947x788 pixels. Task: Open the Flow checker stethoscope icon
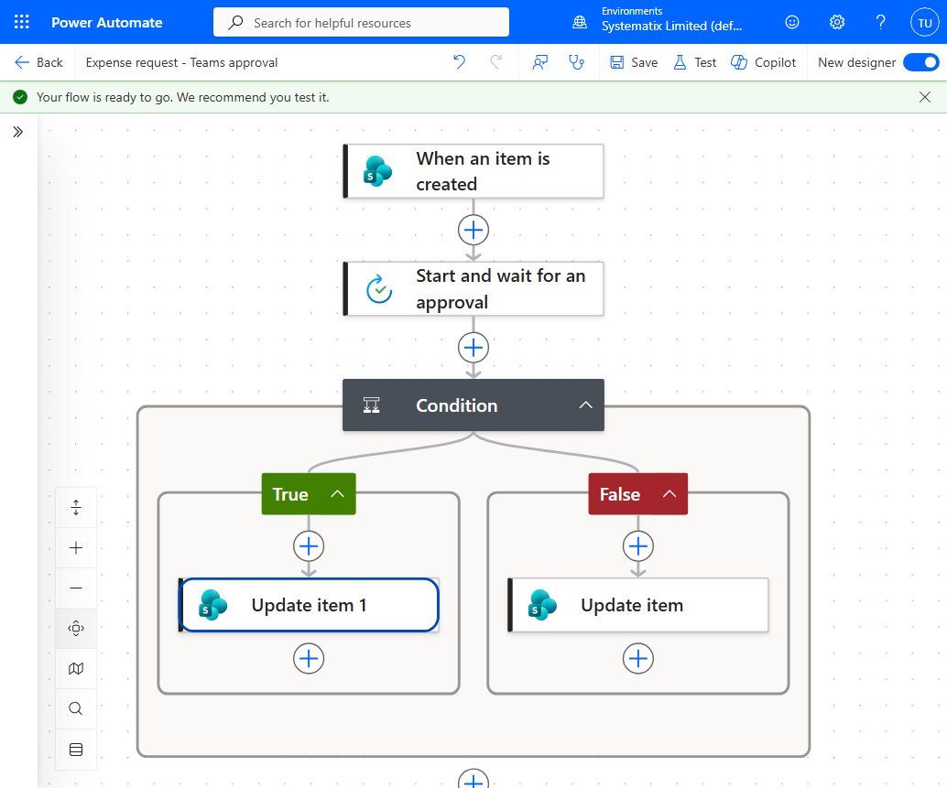(x=576, y=62)
